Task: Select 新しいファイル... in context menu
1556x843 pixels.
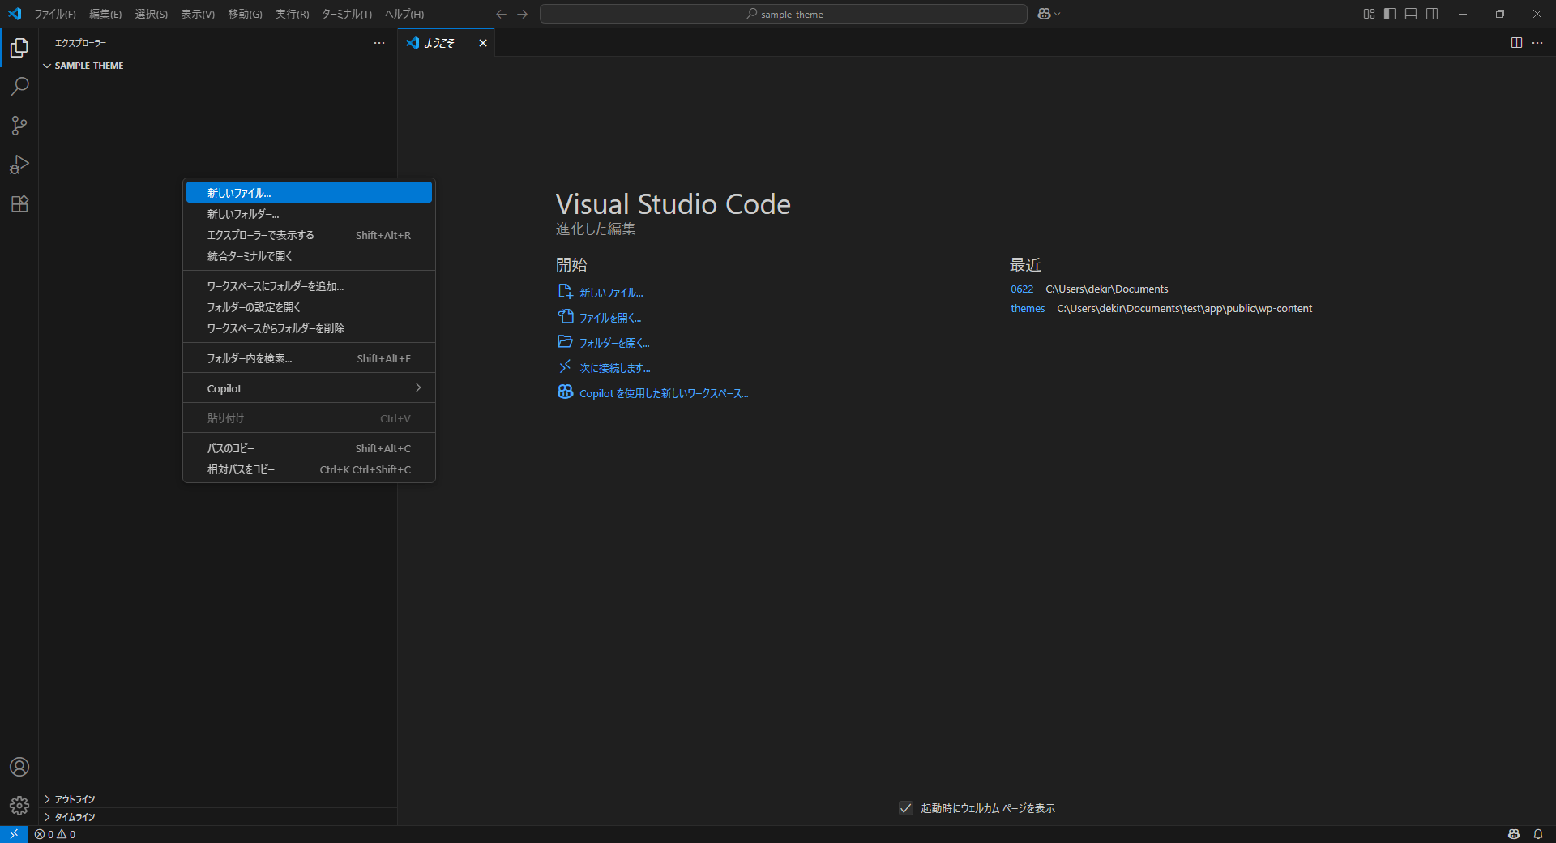Action: pyautogui.click(x=309, y=193)
